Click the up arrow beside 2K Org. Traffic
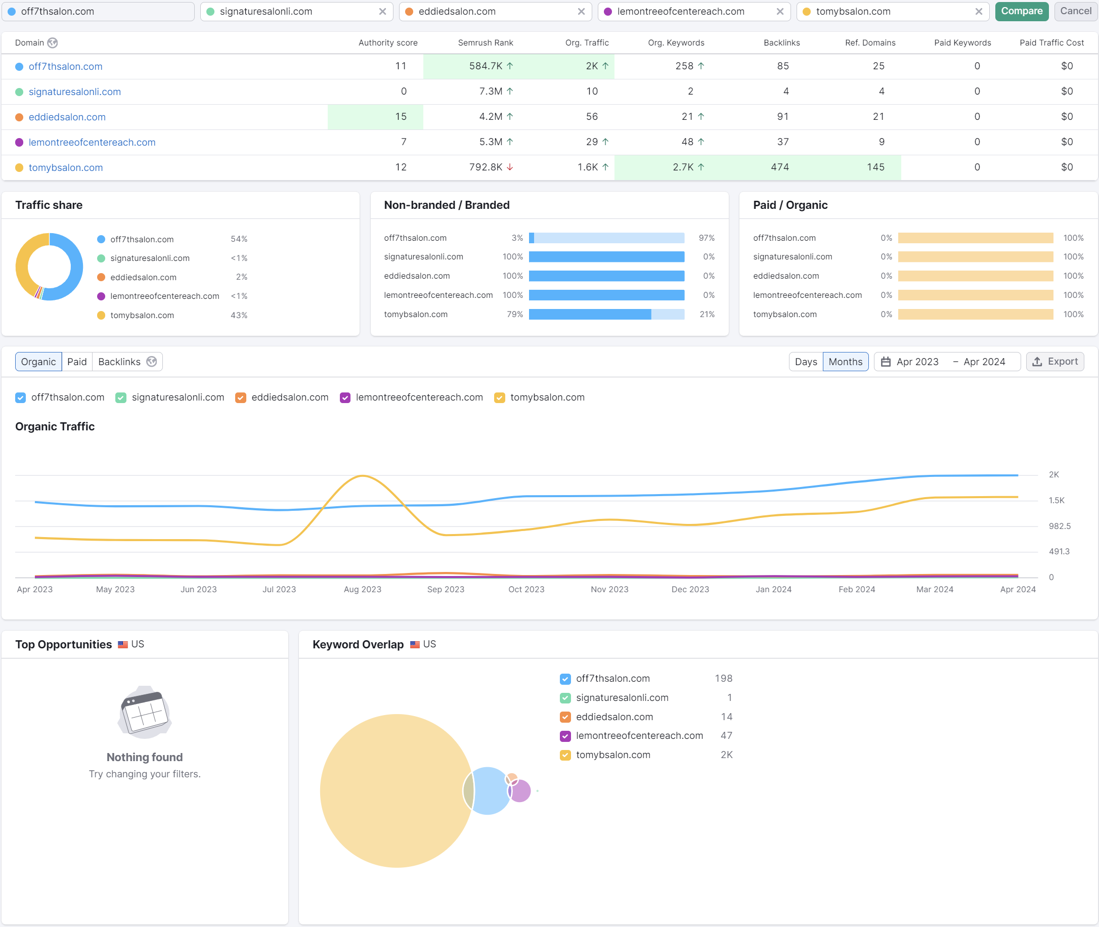 [605, 66]
